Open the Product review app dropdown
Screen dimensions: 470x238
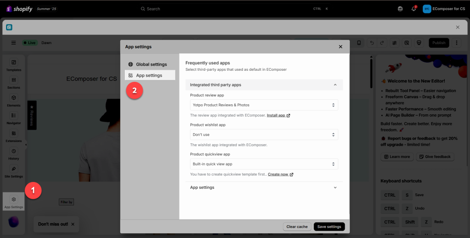[x=264, y=105]
